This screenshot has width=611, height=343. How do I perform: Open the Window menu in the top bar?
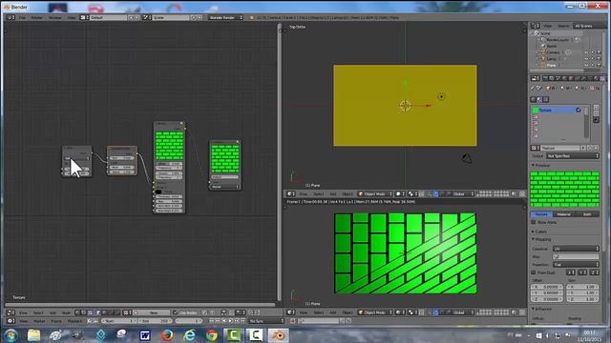(55, 17)
